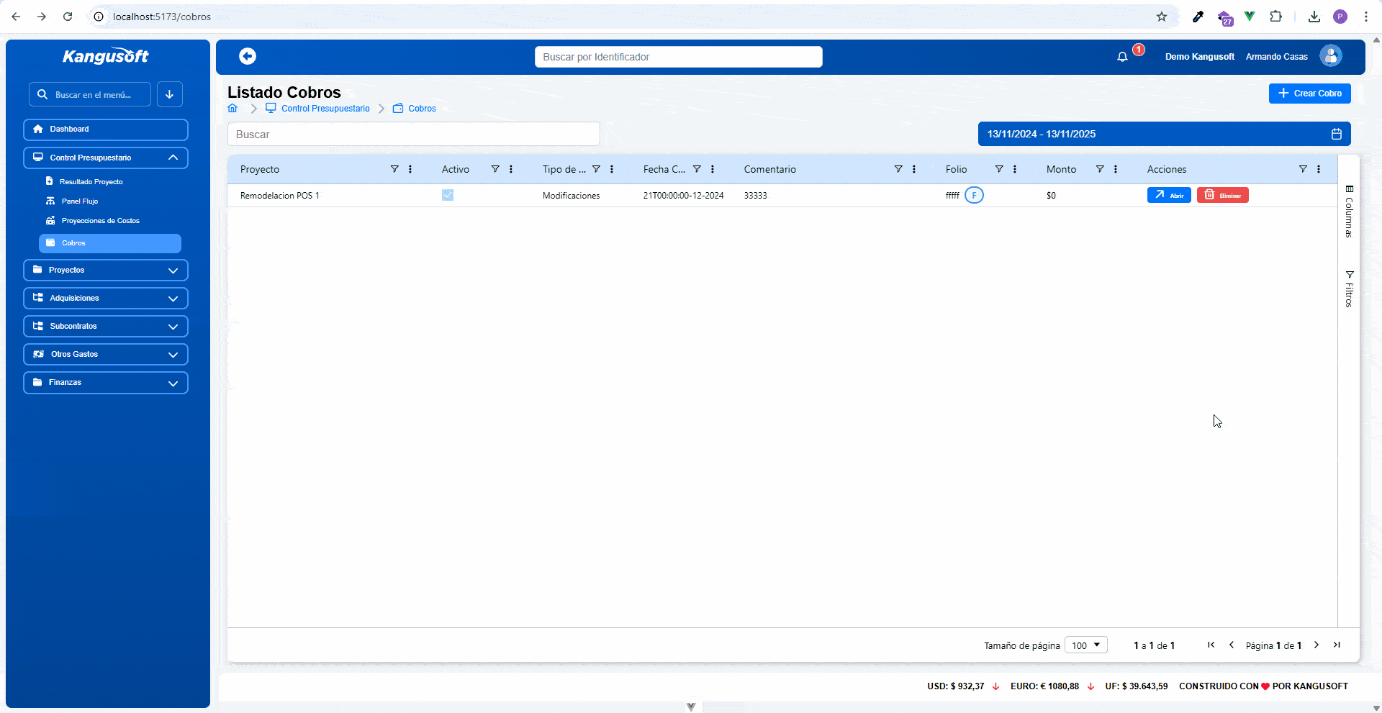The image size is (1382, 713).
Task: Open Fecha column options menu
Action: pos(713,169)
